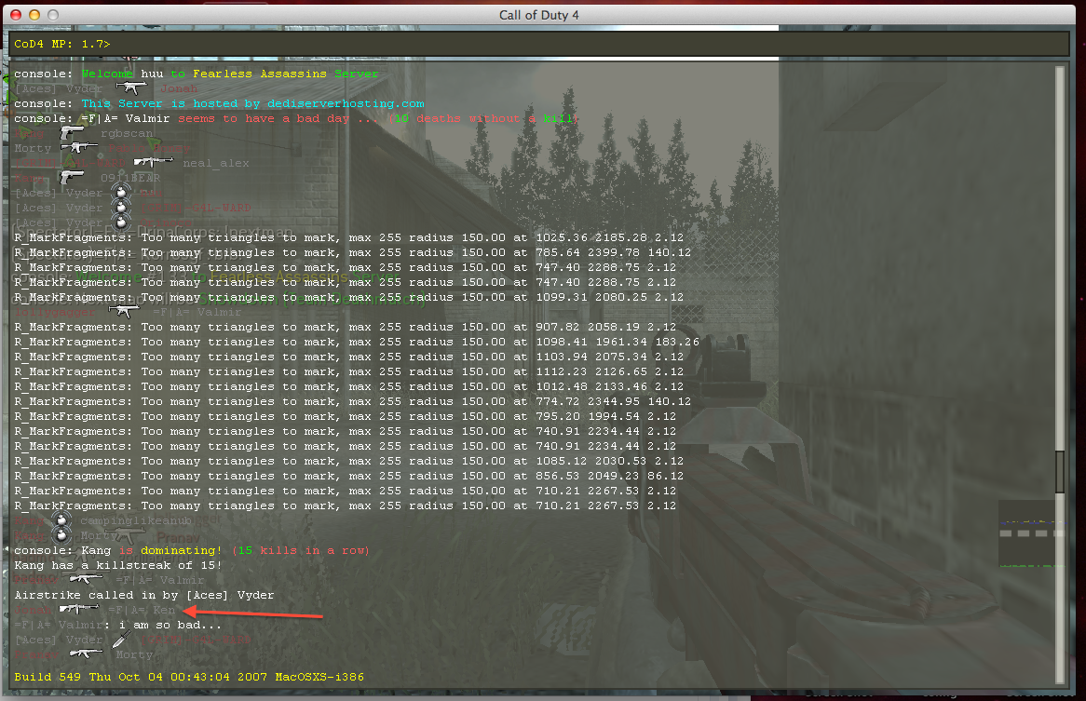1086x701 pixels.
Task: Click the R_MarkFragments line ending 1112.23 2126.65 2.12
Action: click(349, 371)
